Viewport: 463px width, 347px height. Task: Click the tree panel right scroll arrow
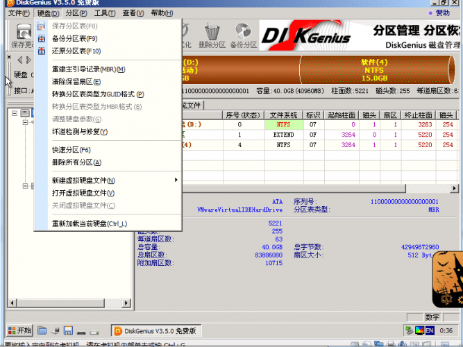point(126,303)
